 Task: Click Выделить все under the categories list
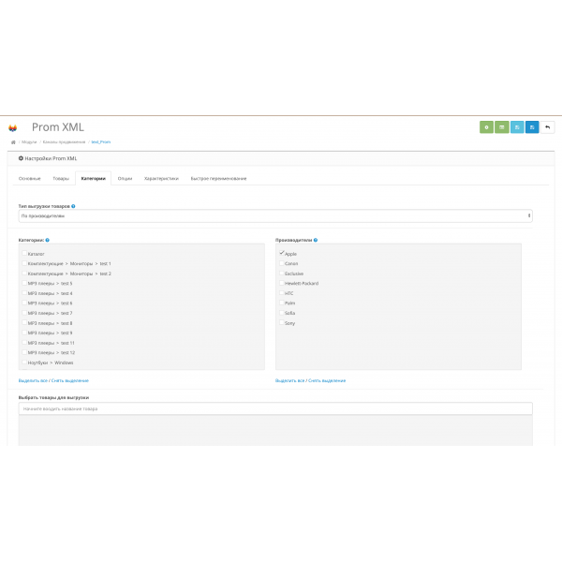tap(33, 380)
